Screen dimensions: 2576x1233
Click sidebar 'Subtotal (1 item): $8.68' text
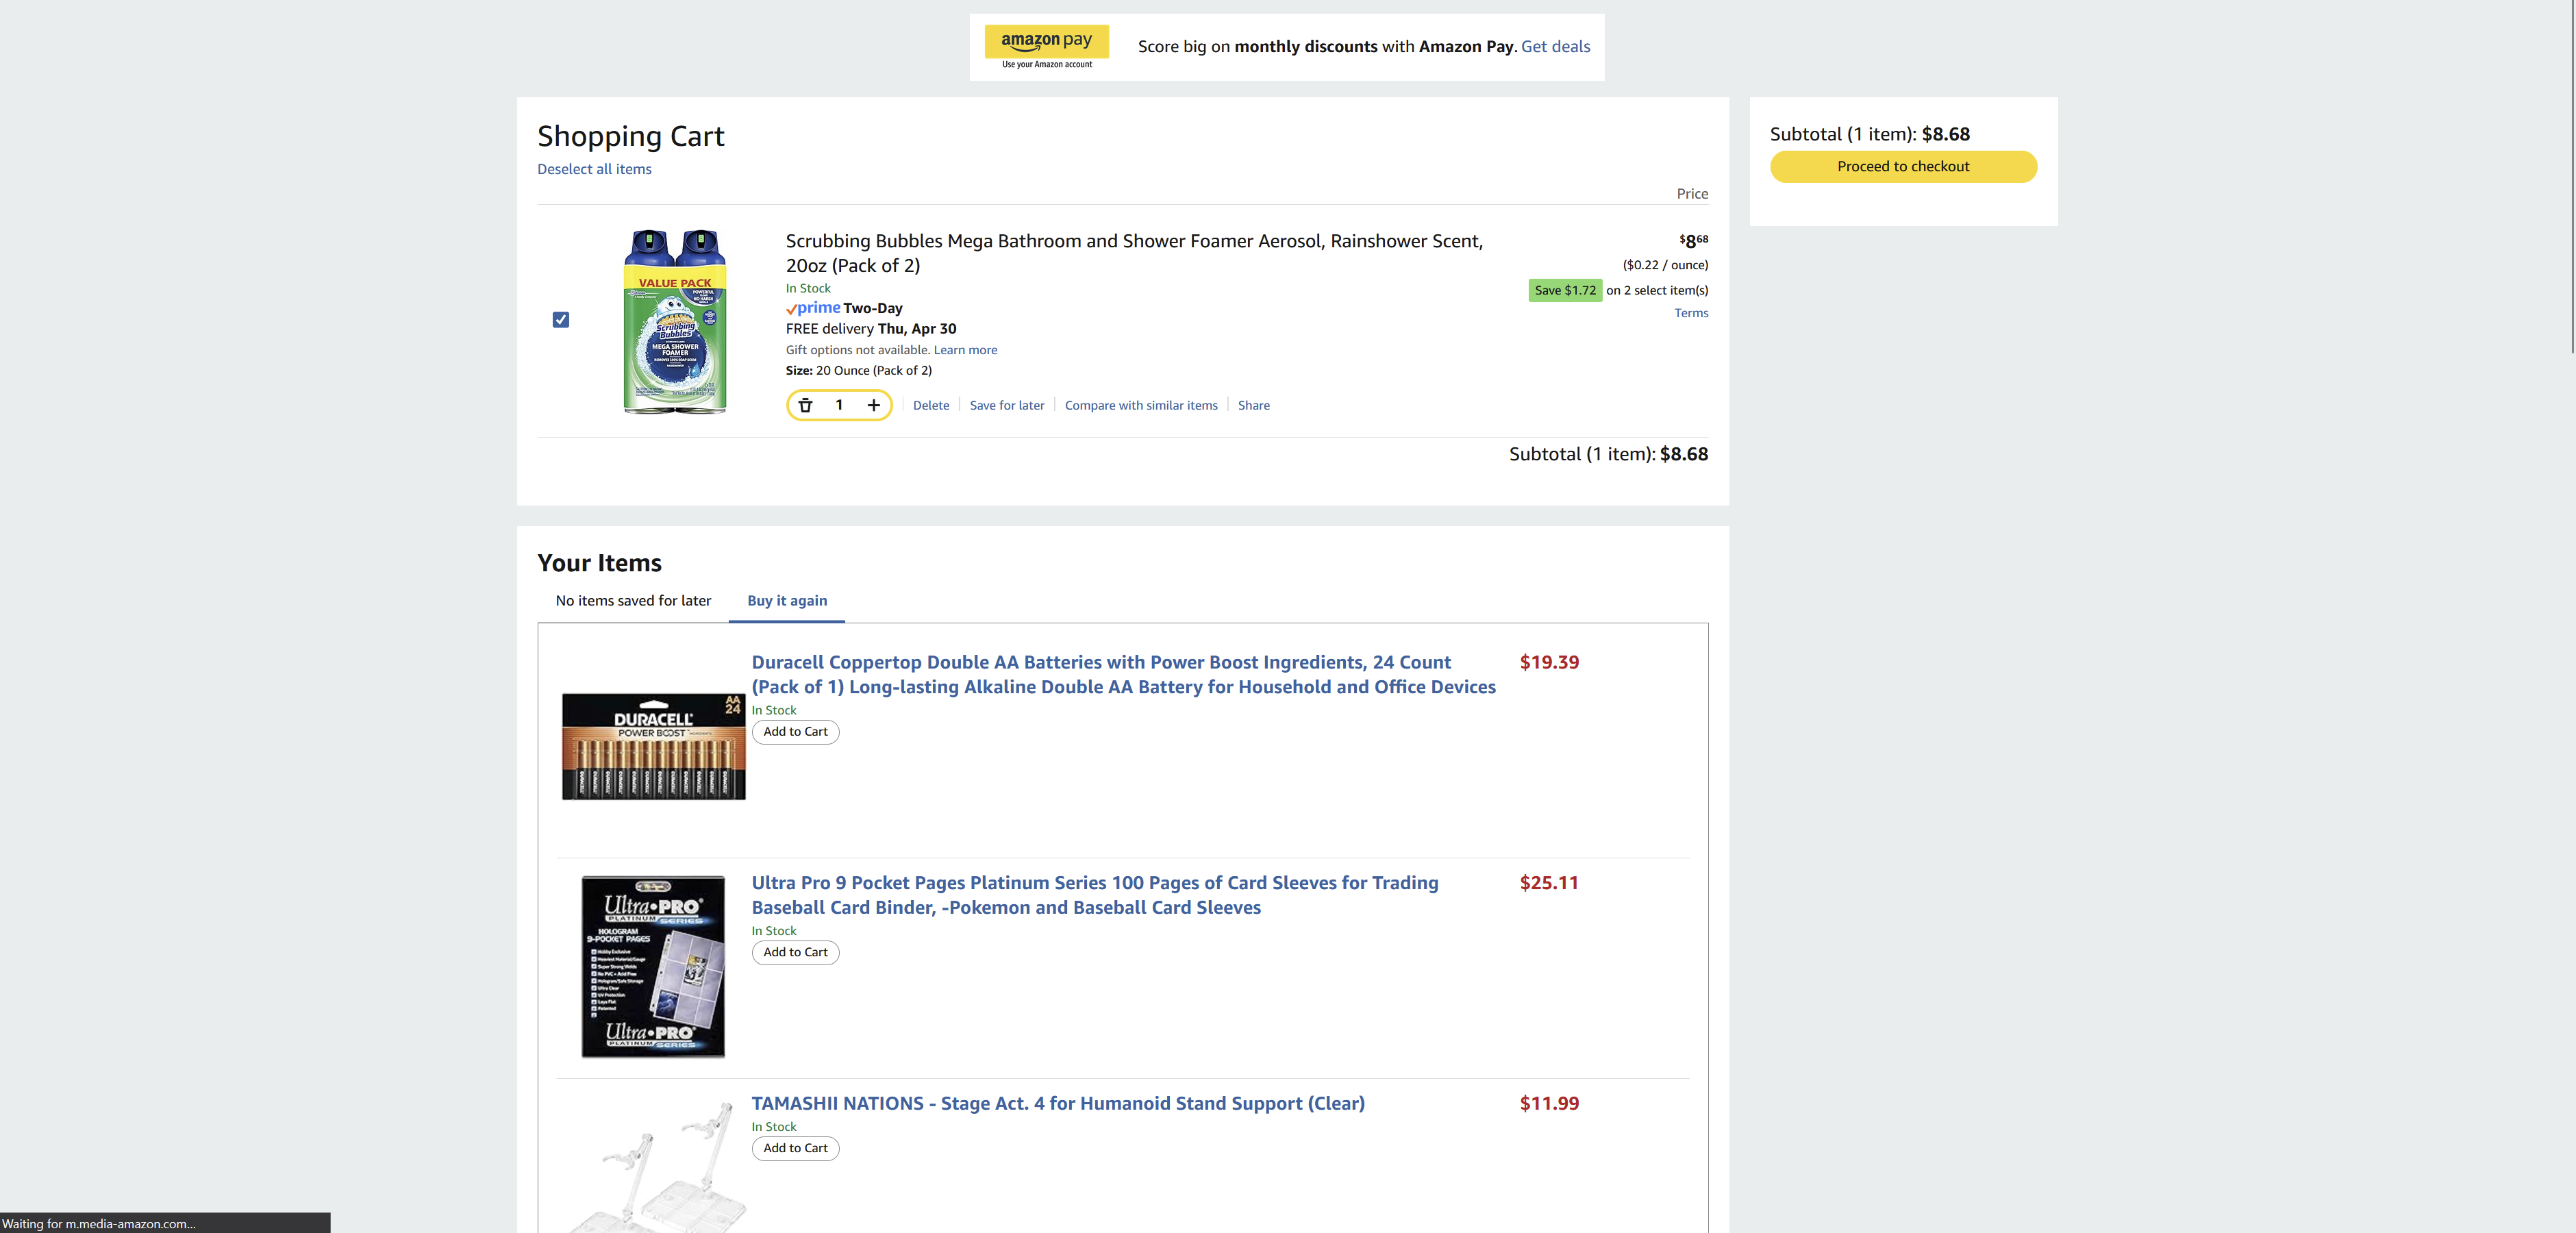[1869, 134]
